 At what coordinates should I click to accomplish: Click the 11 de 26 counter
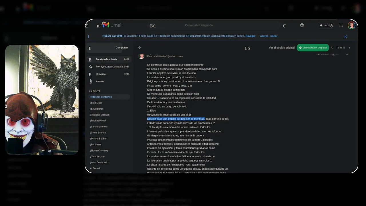341,48
